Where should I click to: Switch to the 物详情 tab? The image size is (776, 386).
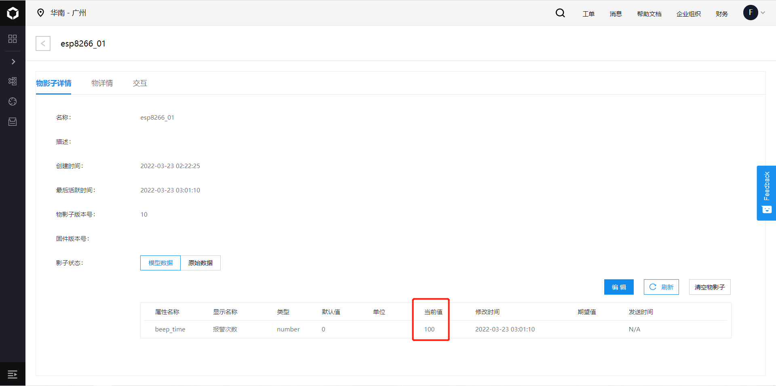[x=102, y=83]
